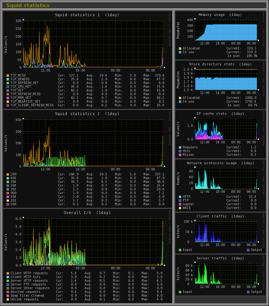Image resolution: width=269 pixels, height=306 pixels.
Task: Click Memory usage Allocated value 319.1
Action: coord(252,48)
